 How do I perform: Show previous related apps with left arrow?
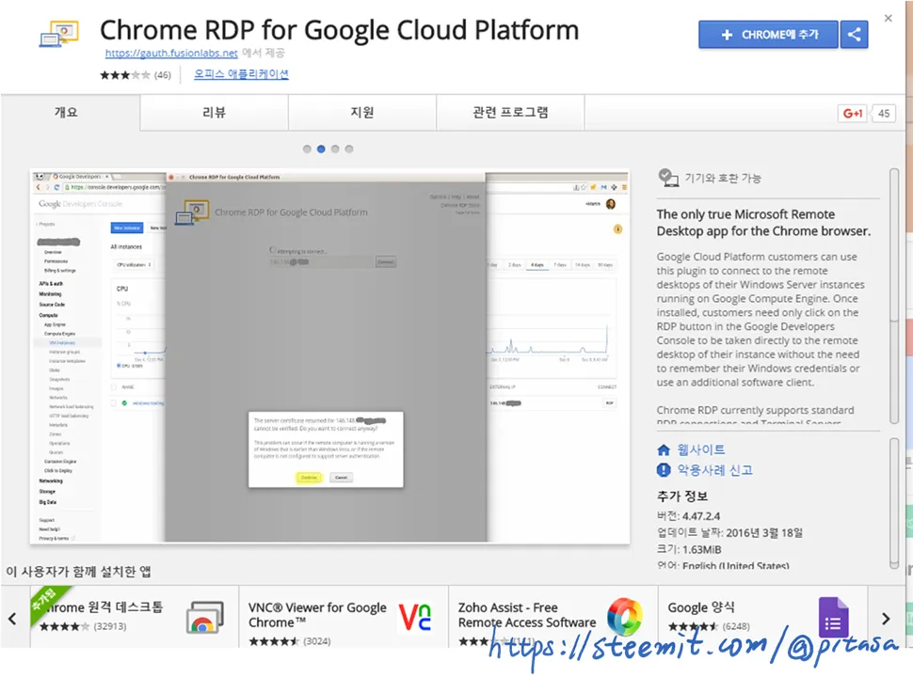pos(13,619)
